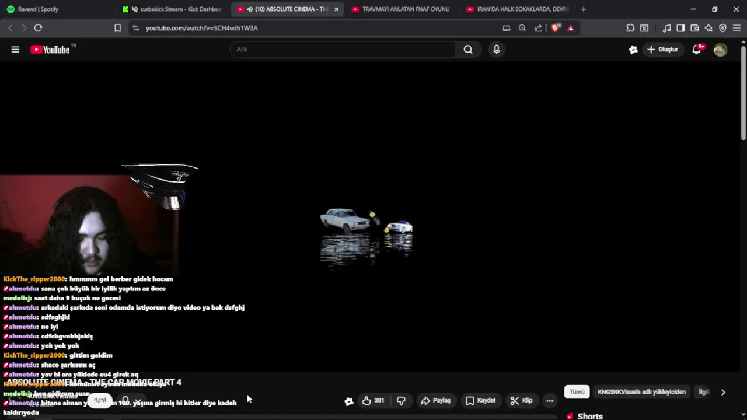Go forward with the browser arrow

click(24, 28)
